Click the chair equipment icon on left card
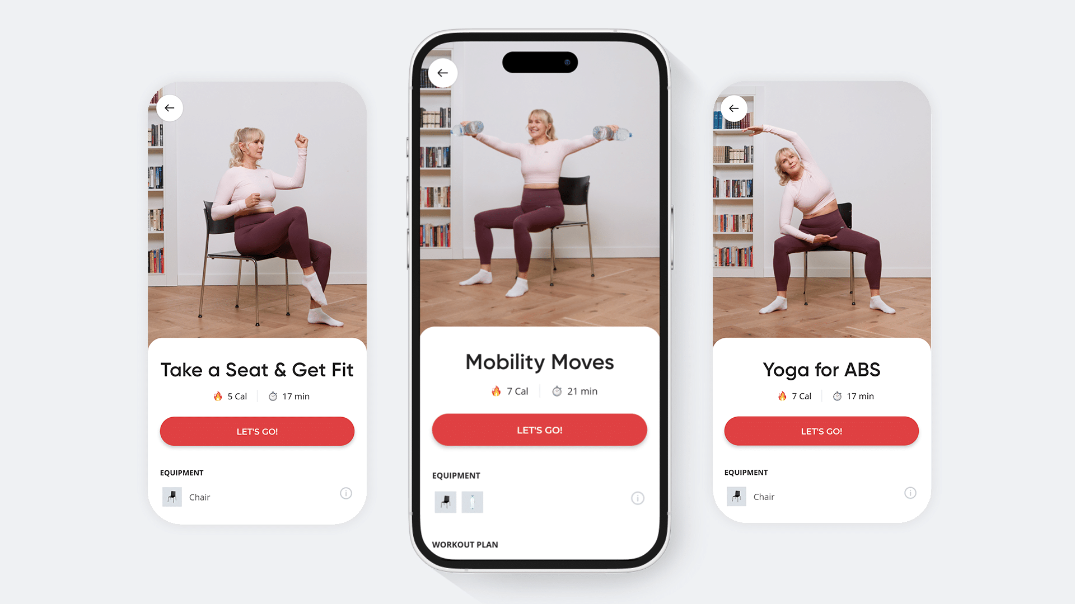Screen dimensions: 1075x604 (x=172, y=496)
